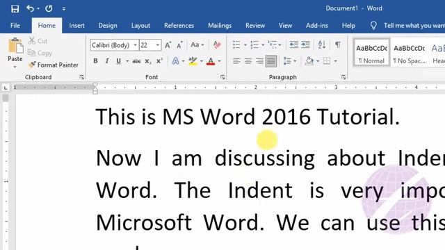Screen dimensions: 445x250
Task: Apply the yellow text highlight color
Action: coord(193,61)
